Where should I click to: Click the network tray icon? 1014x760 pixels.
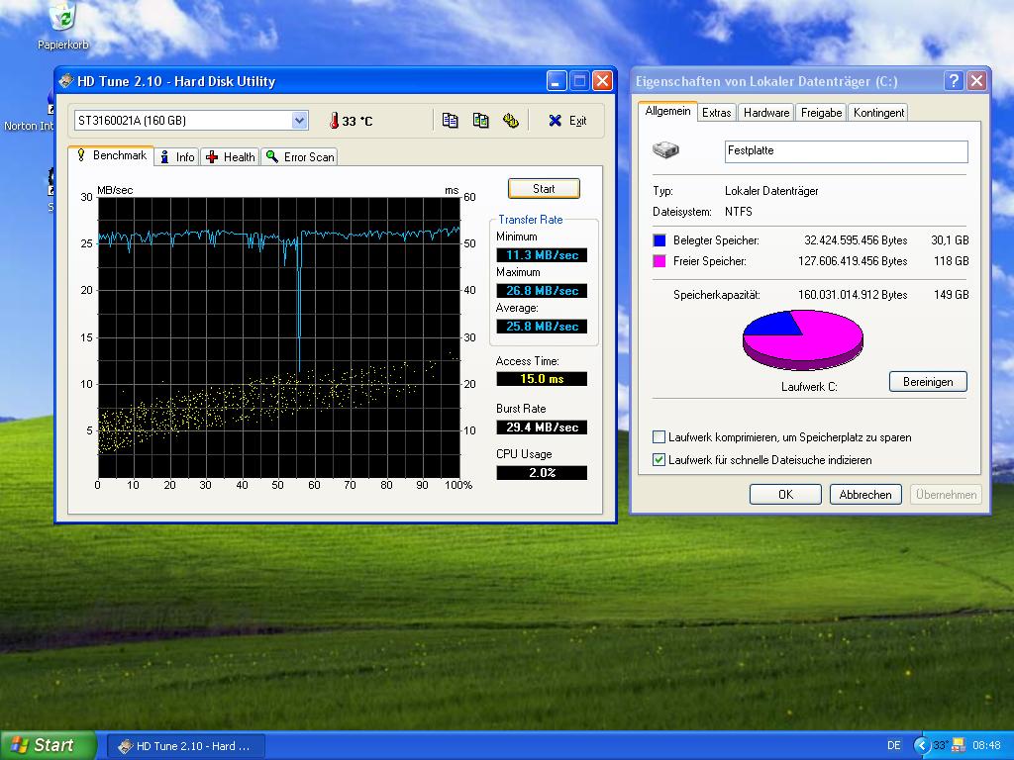958,745
